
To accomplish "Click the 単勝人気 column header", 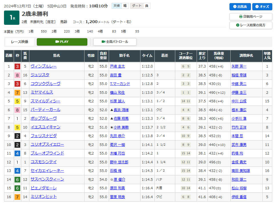I will tap(267, 56).
